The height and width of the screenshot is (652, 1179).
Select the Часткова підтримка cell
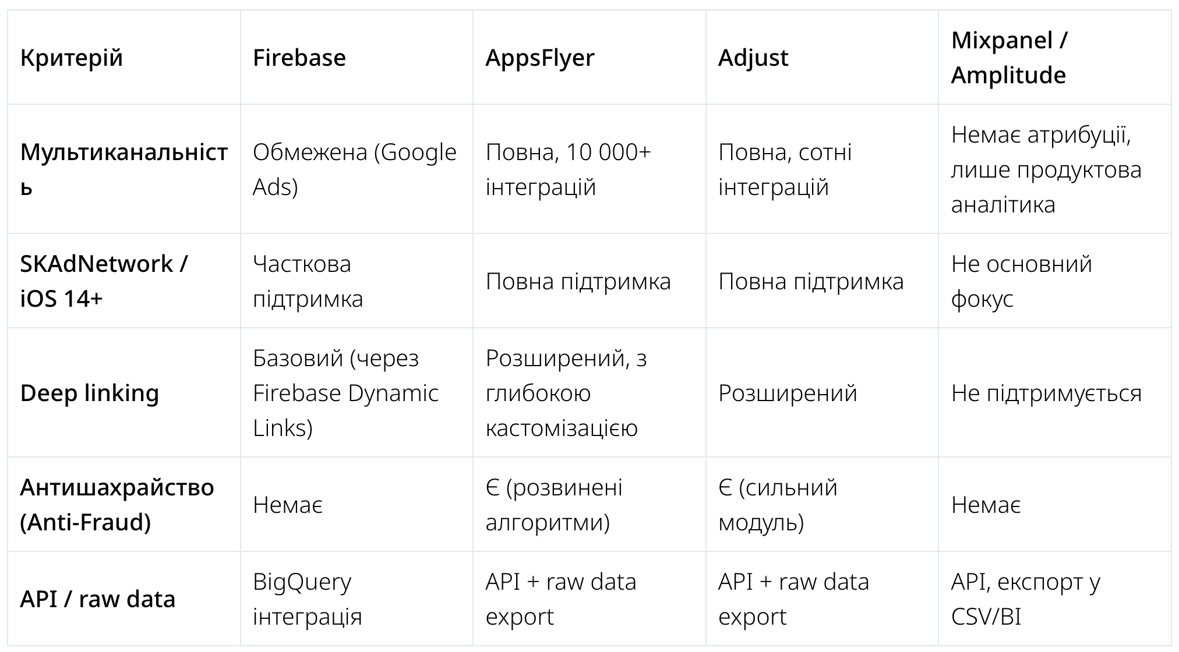308,281
